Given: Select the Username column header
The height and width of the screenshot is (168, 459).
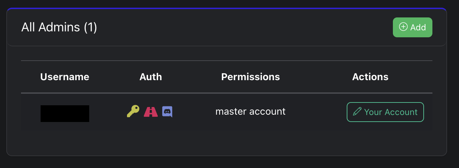Looking at the screenshot, I should 65,77.
